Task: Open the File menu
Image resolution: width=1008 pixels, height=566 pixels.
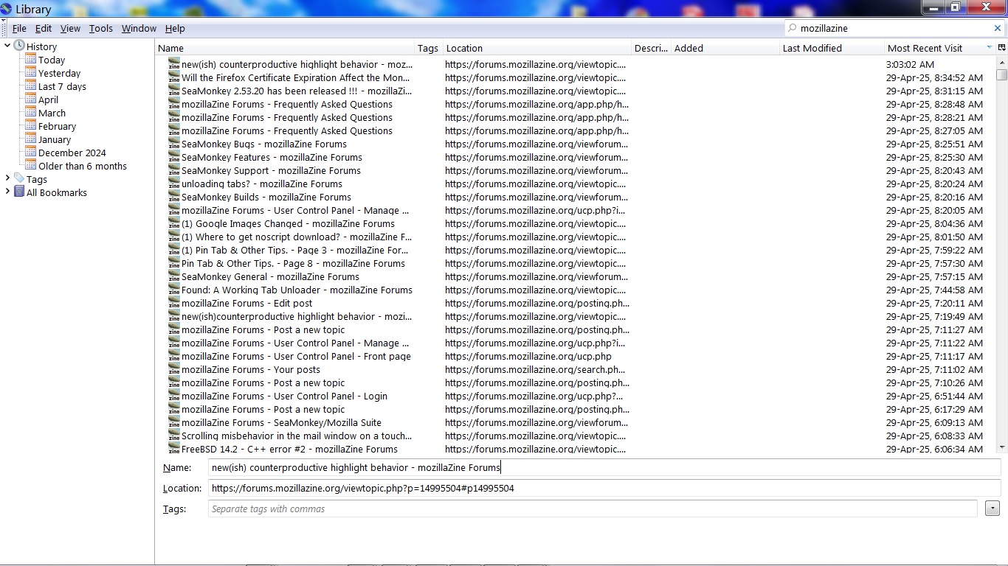Action: (19, 28)
